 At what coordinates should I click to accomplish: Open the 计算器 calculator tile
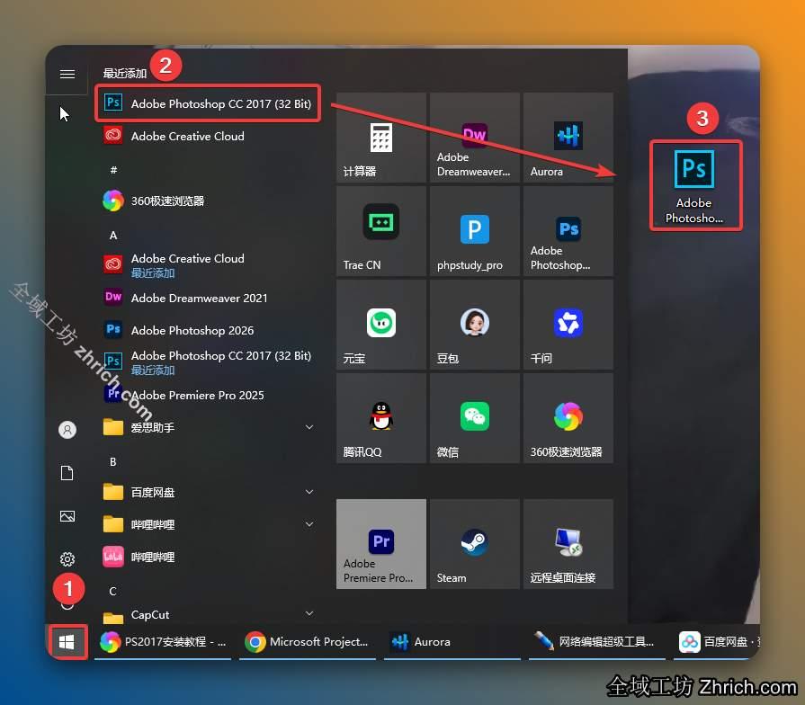(x=381, y=138)
